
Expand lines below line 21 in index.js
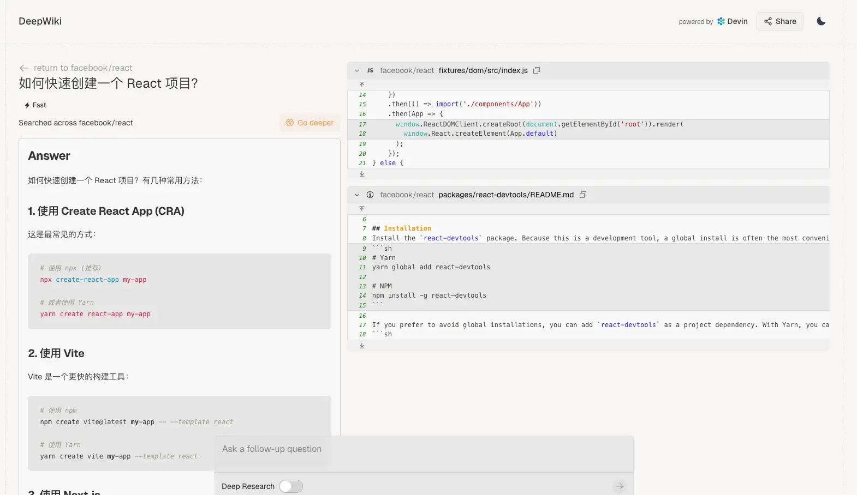(362, 174)
